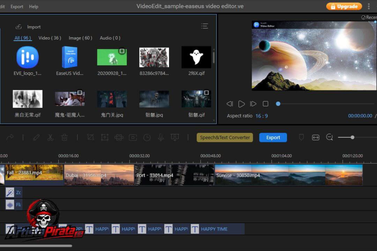The height and width of the screenshot is (251, 377).
Task: Stop the preview playback
Action: (x=265, y=104)
